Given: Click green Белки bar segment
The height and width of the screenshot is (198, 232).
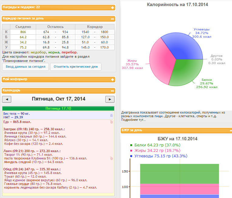Looking at the screenshot, I should (x=179, y=174).
